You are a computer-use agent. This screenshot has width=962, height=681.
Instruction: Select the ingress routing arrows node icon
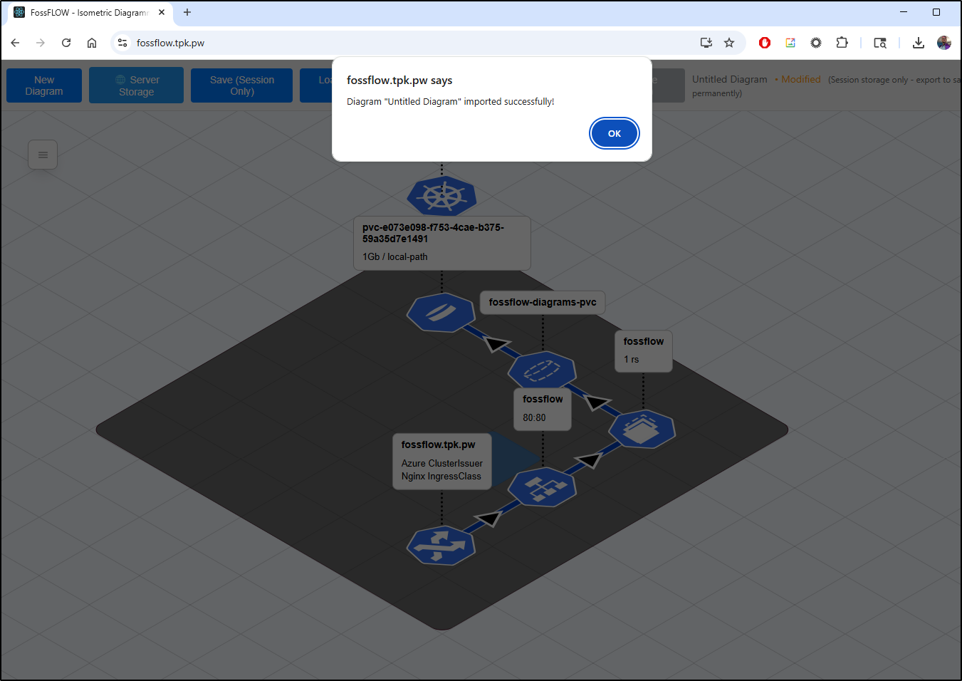441,546
